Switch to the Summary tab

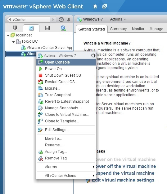(118, 29)
